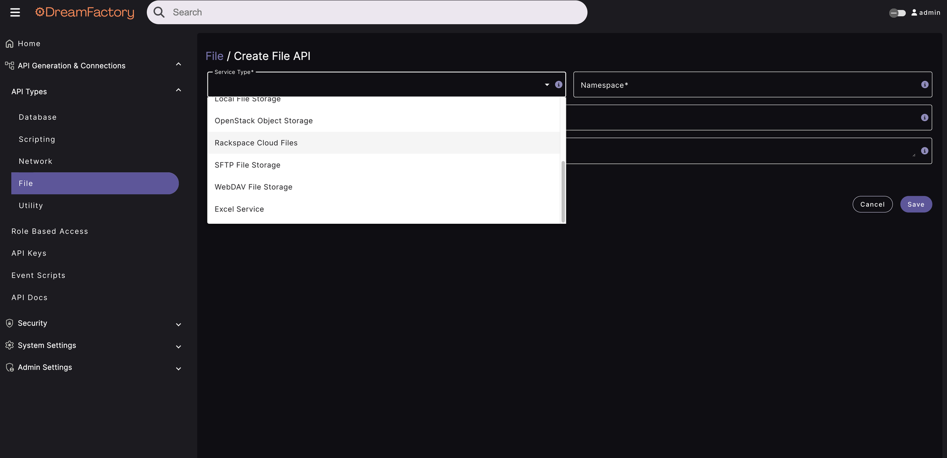The image size is (947, 458).
Task: Click the Admin Settings label
Action: point(45,367)
